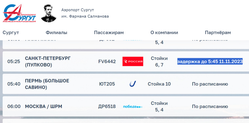Open the Пассажирам menu
Image resolution: width=249 pixels, height=123 pixels.
pyautogui.click(x=109, y=33)
